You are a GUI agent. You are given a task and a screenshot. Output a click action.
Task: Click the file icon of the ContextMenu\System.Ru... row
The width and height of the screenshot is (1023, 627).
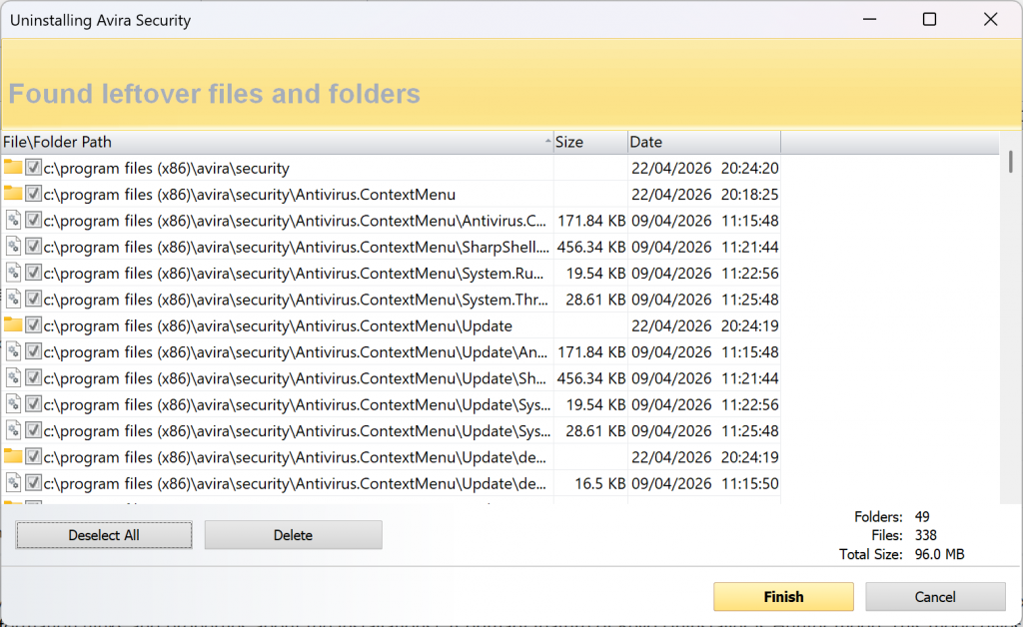coord(13,273)
